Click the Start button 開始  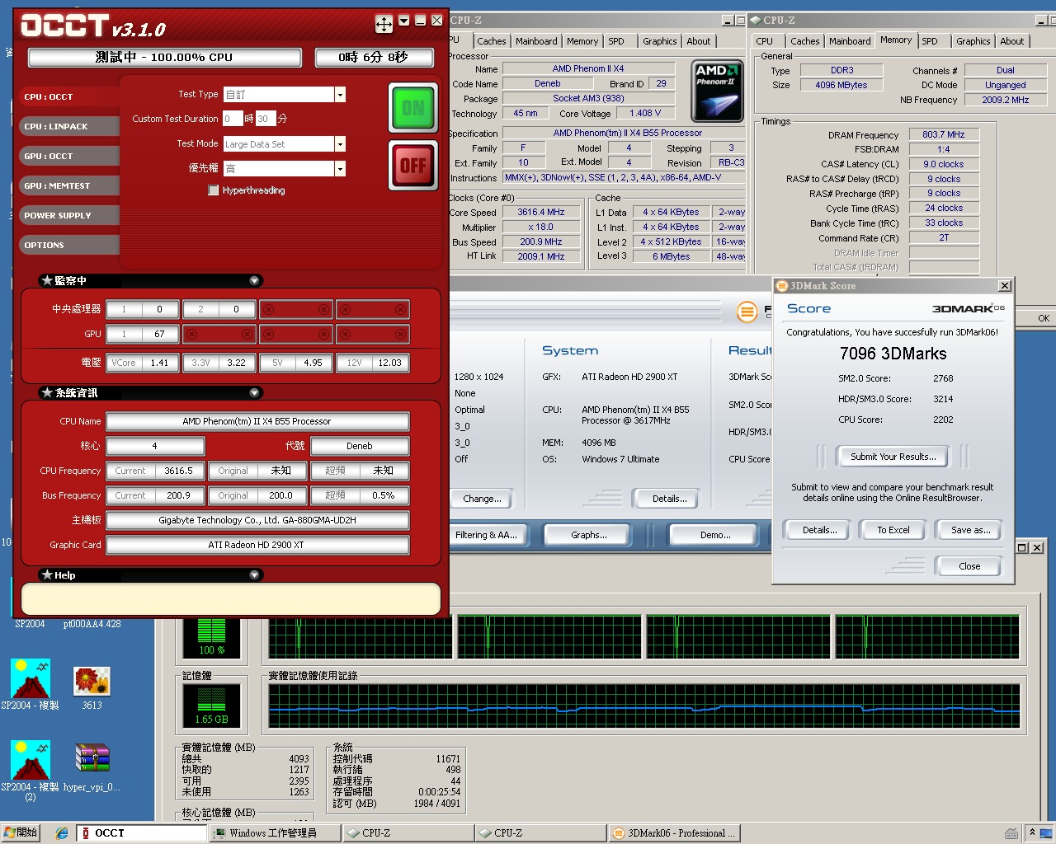[x=21, y=833]
